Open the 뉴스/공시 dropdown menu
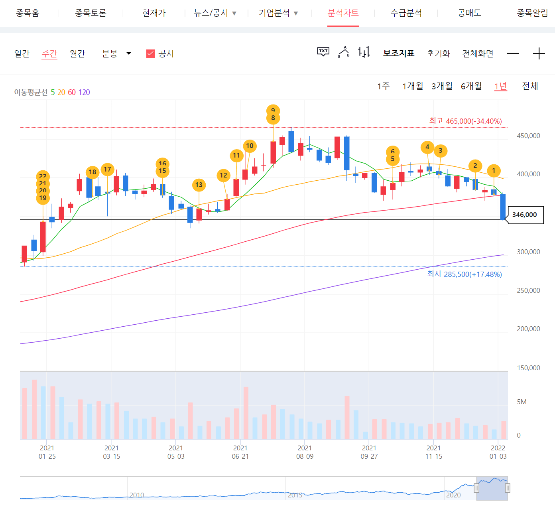 (x=215, y=13)
